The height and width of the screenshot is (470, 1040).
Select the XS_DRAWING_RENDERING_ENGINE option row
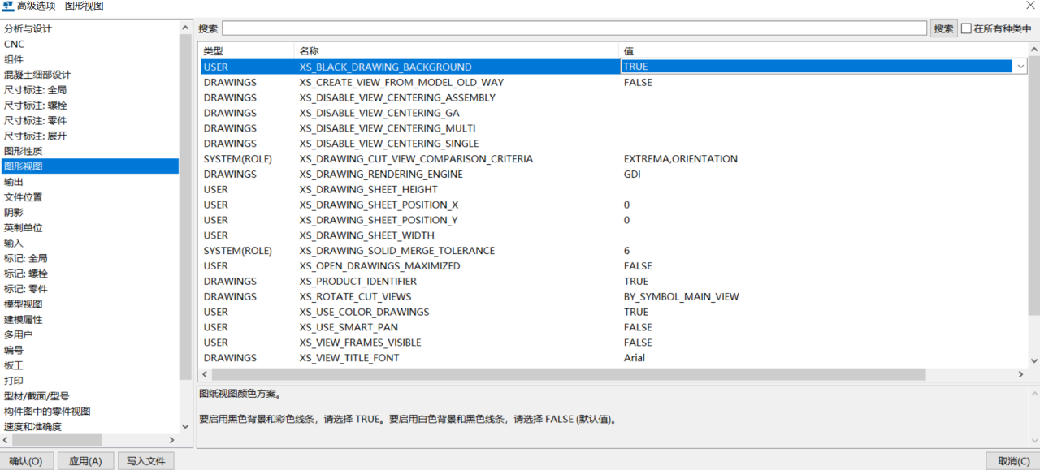(x=380, y=174)
